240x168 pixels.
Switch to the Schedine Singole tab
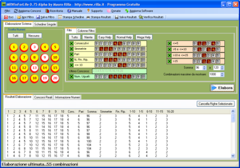coord(45,24)
